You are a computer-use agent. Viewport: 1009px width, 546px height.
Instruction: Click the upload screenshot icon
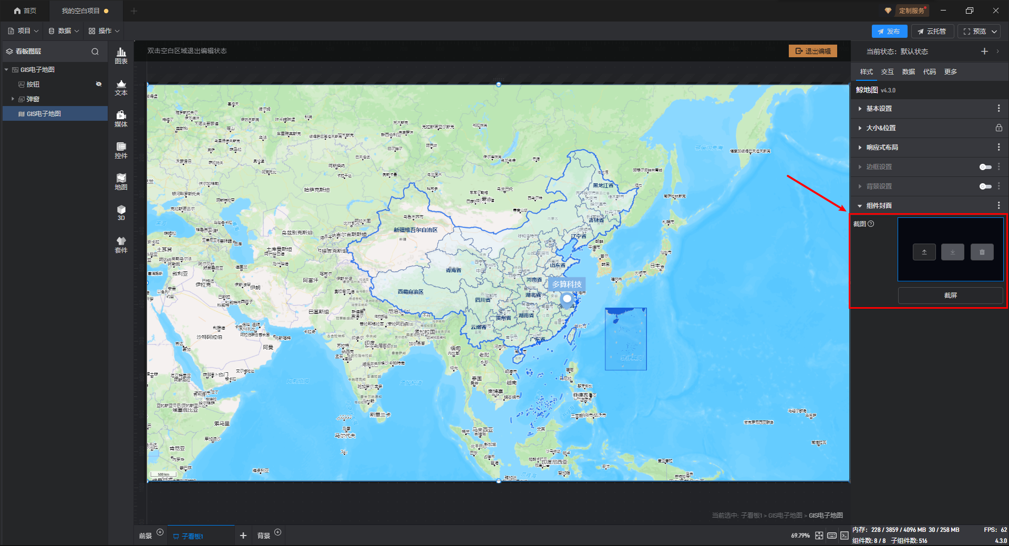(924, 252)
